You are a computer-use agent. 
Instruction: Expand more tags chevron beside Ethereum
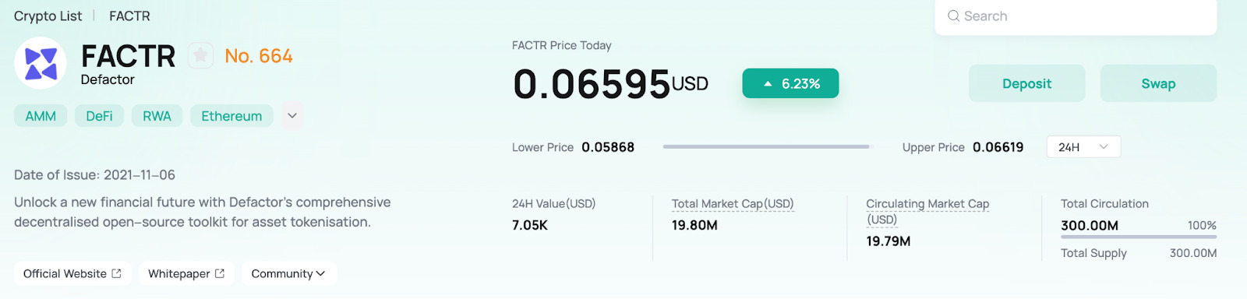pos(292,116)
